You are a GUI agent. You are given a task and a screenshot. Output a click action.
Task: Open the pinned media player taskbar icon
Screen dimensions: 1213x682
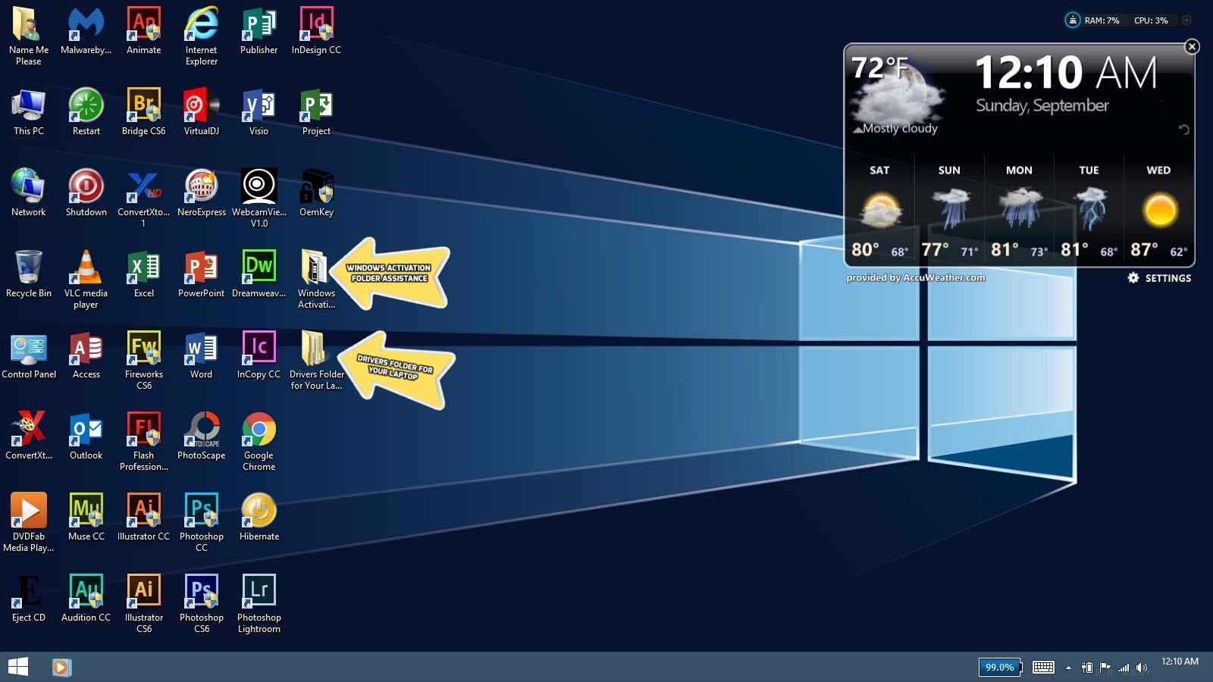tap(61, 667)
